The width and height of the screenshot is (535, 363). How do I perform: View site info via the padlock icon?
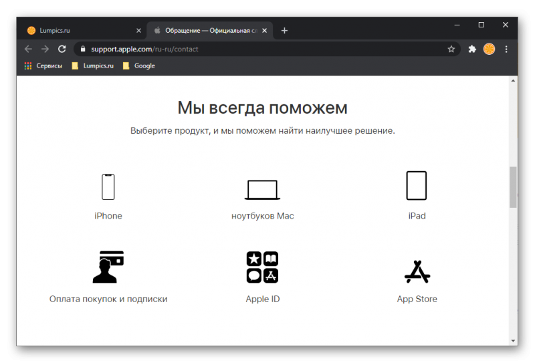pyautogui.click(x=82, y=49)
